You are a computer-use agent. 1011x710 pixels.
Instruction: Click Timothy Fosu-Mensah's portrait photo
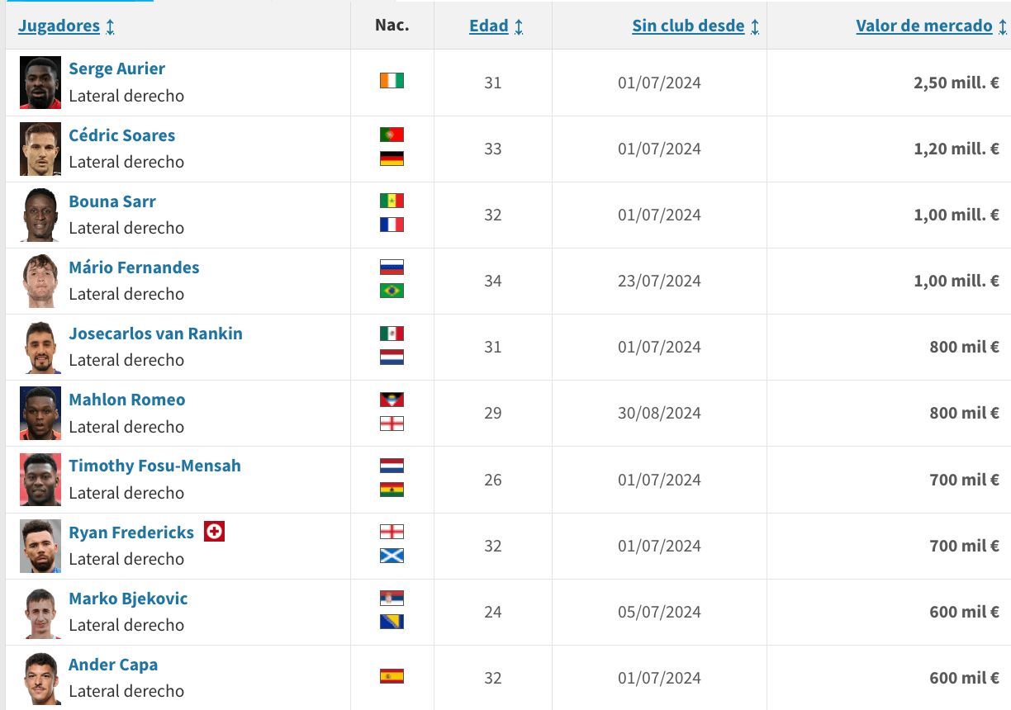pos(40,480)
